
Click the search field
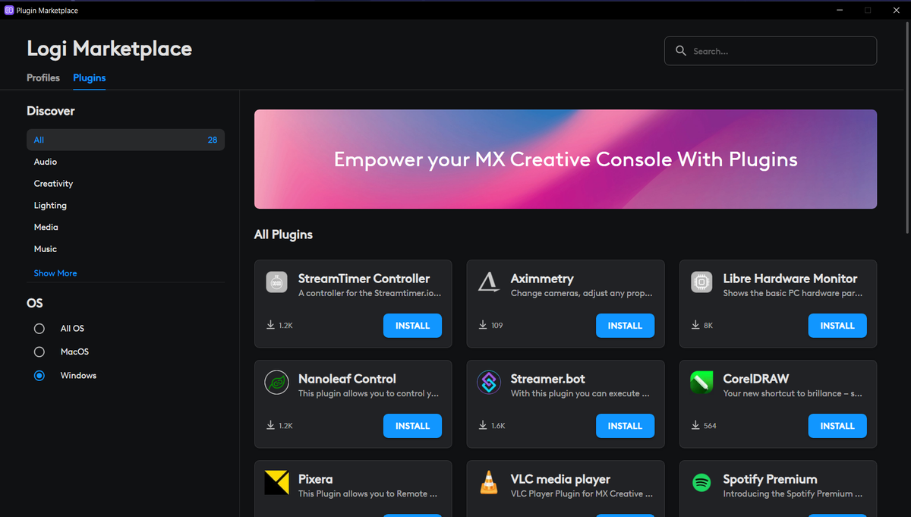tap(770, 51)
